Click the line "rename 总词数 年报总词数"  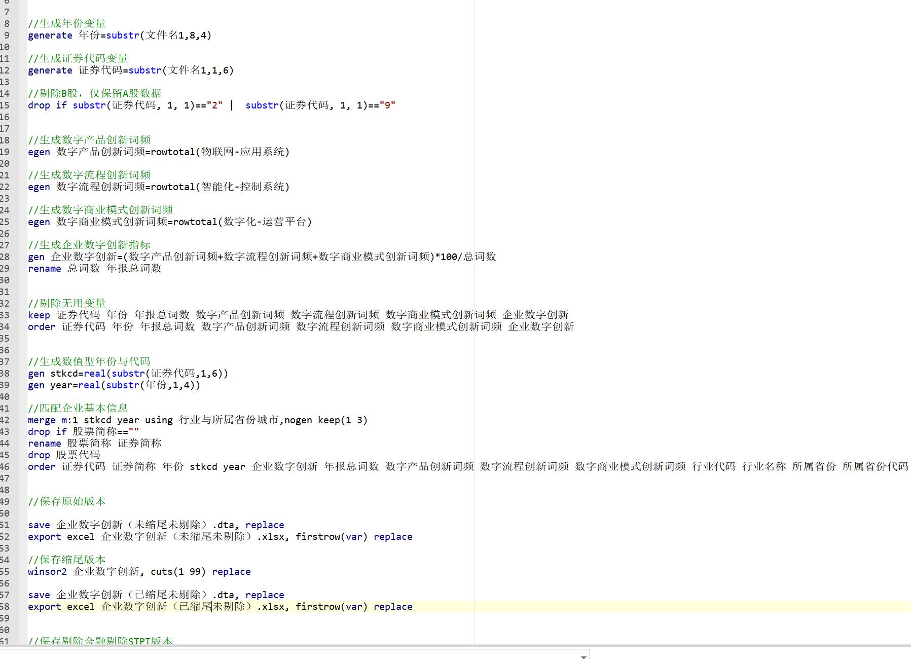click(95, 268)
